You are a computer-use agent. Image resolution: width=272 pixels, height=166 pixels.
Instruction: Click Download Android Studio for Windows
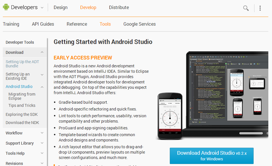tap(211, 156)
